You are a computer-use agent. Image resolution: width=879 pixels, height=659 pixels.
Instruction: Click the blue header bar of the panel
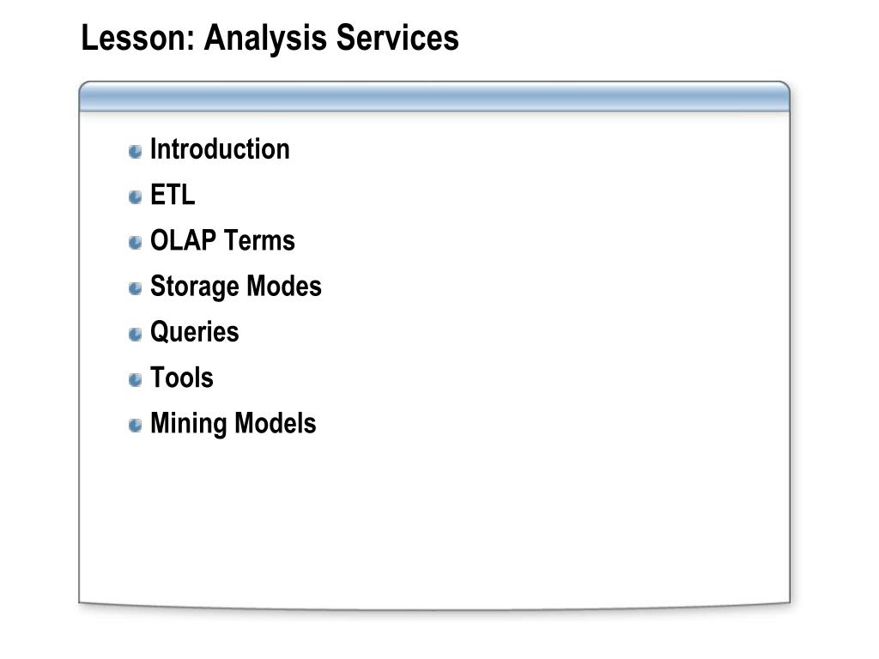point(434,96)
